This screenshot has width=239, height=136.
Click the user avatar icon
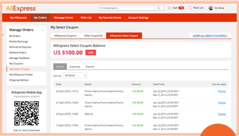point(211,8)
